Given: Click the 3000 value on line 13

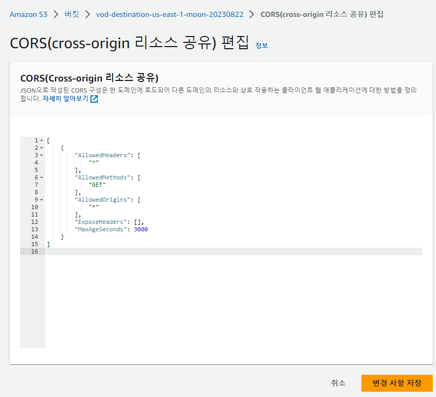Looking at the screenshot, I should click(x=141, y=229).
